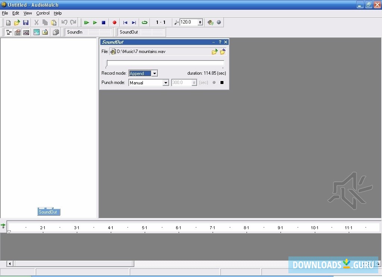The height and width of the screenshot is (277, 382).
Task: Open the File menu
Action: 5,13
